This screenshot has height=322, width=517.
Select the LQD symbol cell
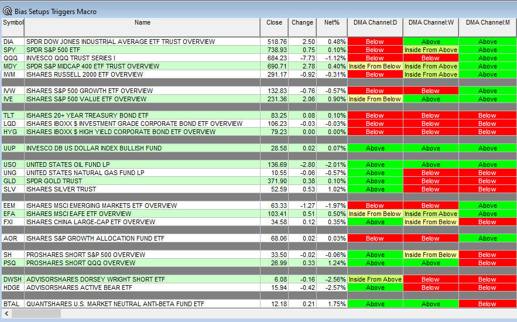[13, 124]
